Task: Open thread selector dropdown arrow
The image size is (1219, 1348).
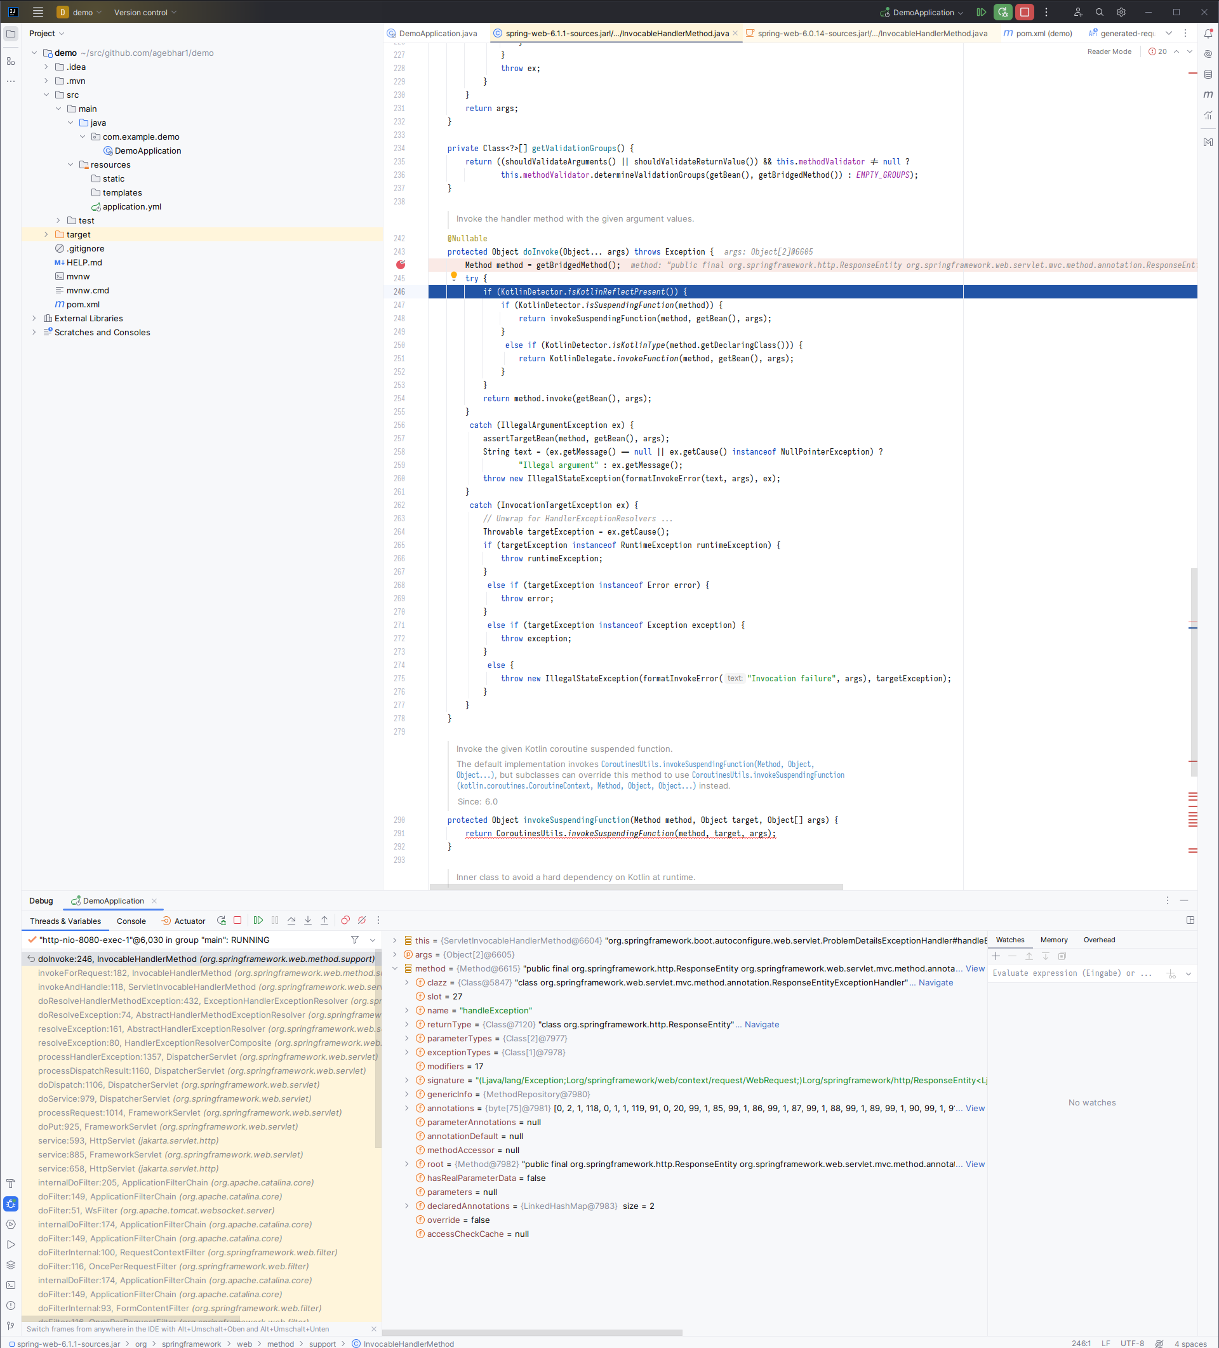Action: 373,940
